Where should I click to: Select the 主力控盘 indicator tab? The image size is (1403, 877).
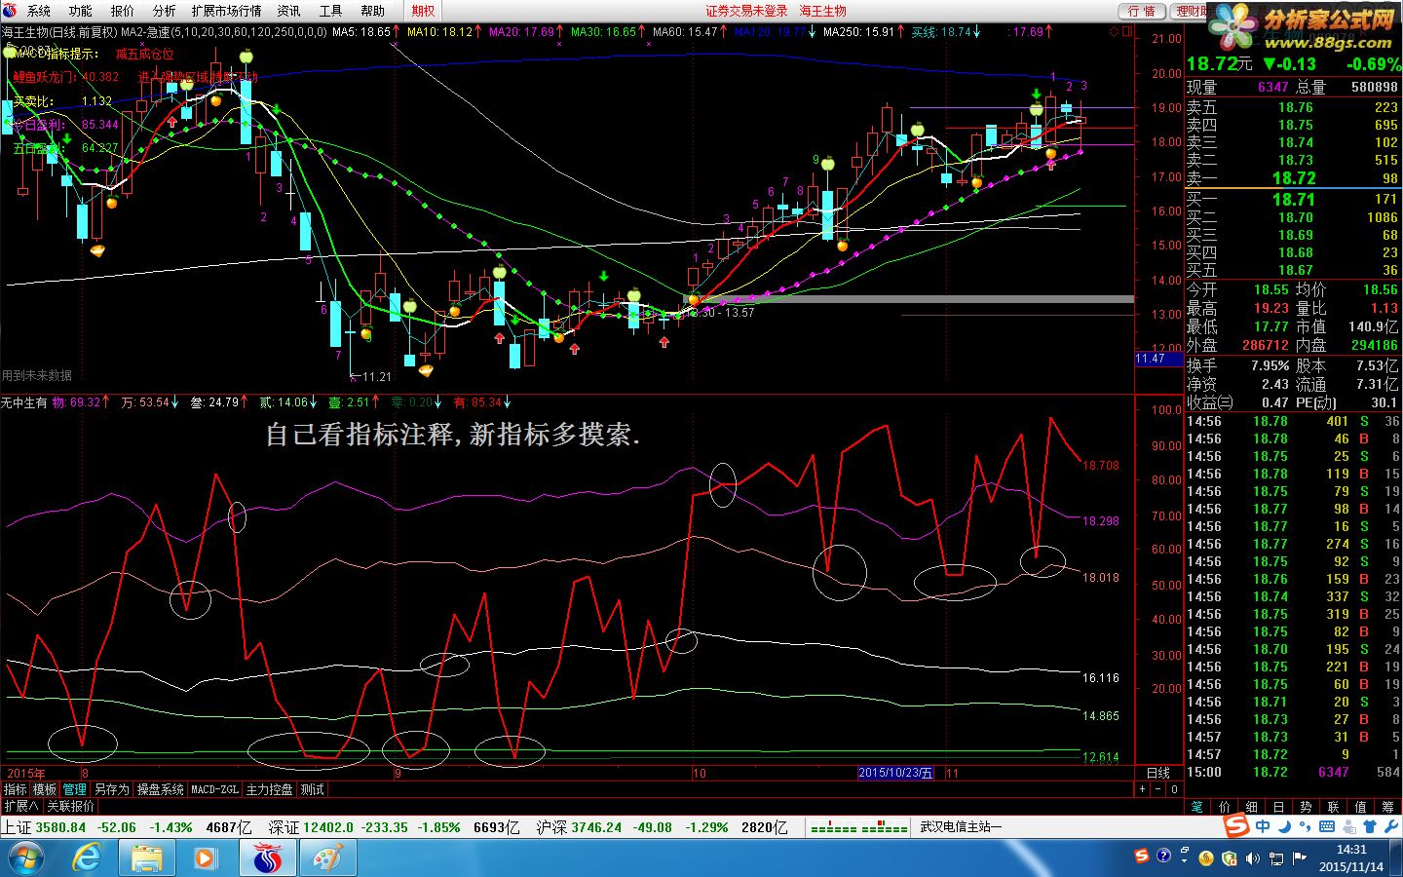(269, 789)
